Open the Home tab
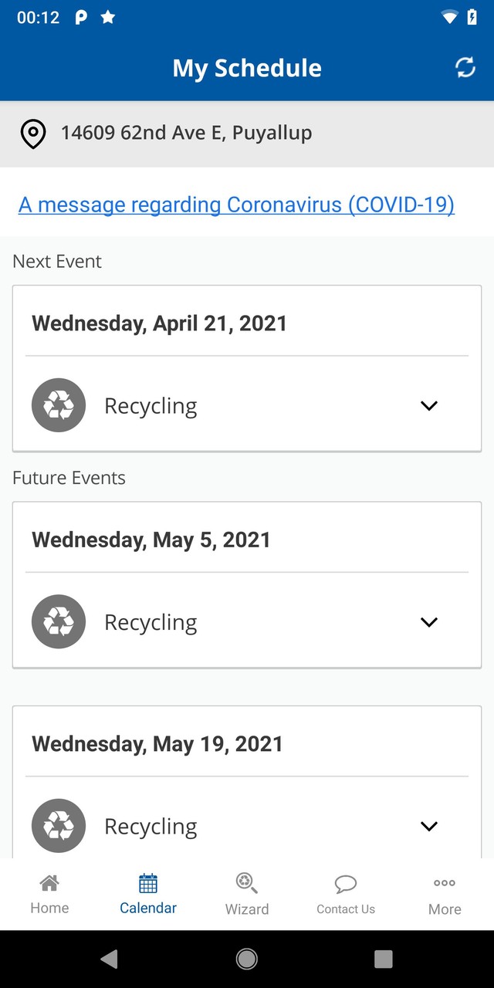 tap(49, 895)
